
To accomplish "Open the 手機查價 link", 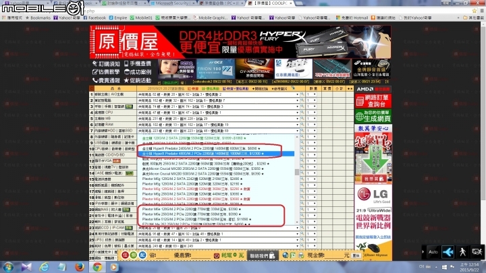I will 138,64.
